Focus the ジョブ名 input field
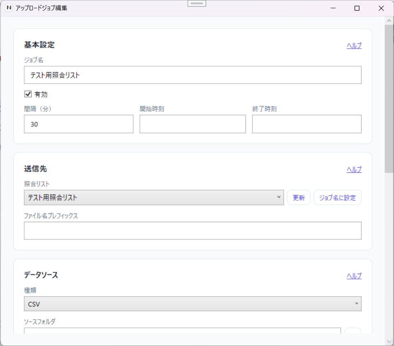Viewport: 394px width, 346px height. (x=193, y=75)
